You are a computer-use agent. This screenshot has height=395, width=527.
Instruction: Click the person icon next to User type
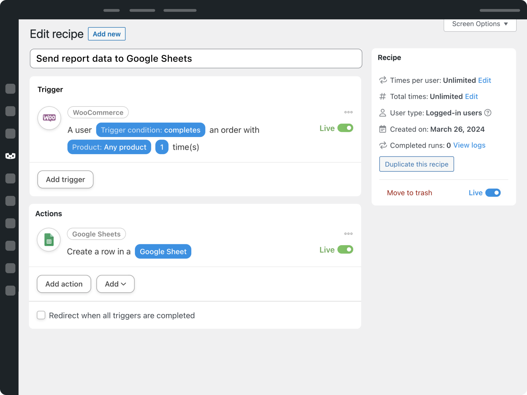pyautogui.click(x=383, y=113)
